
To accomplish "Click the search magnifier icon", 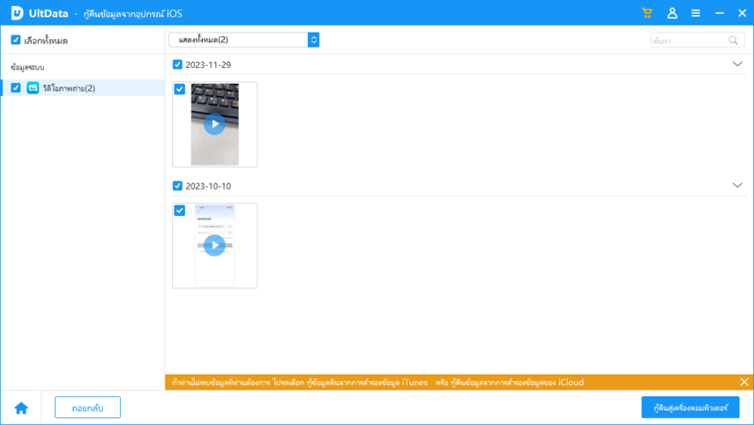I will click(x=734, y=41).
